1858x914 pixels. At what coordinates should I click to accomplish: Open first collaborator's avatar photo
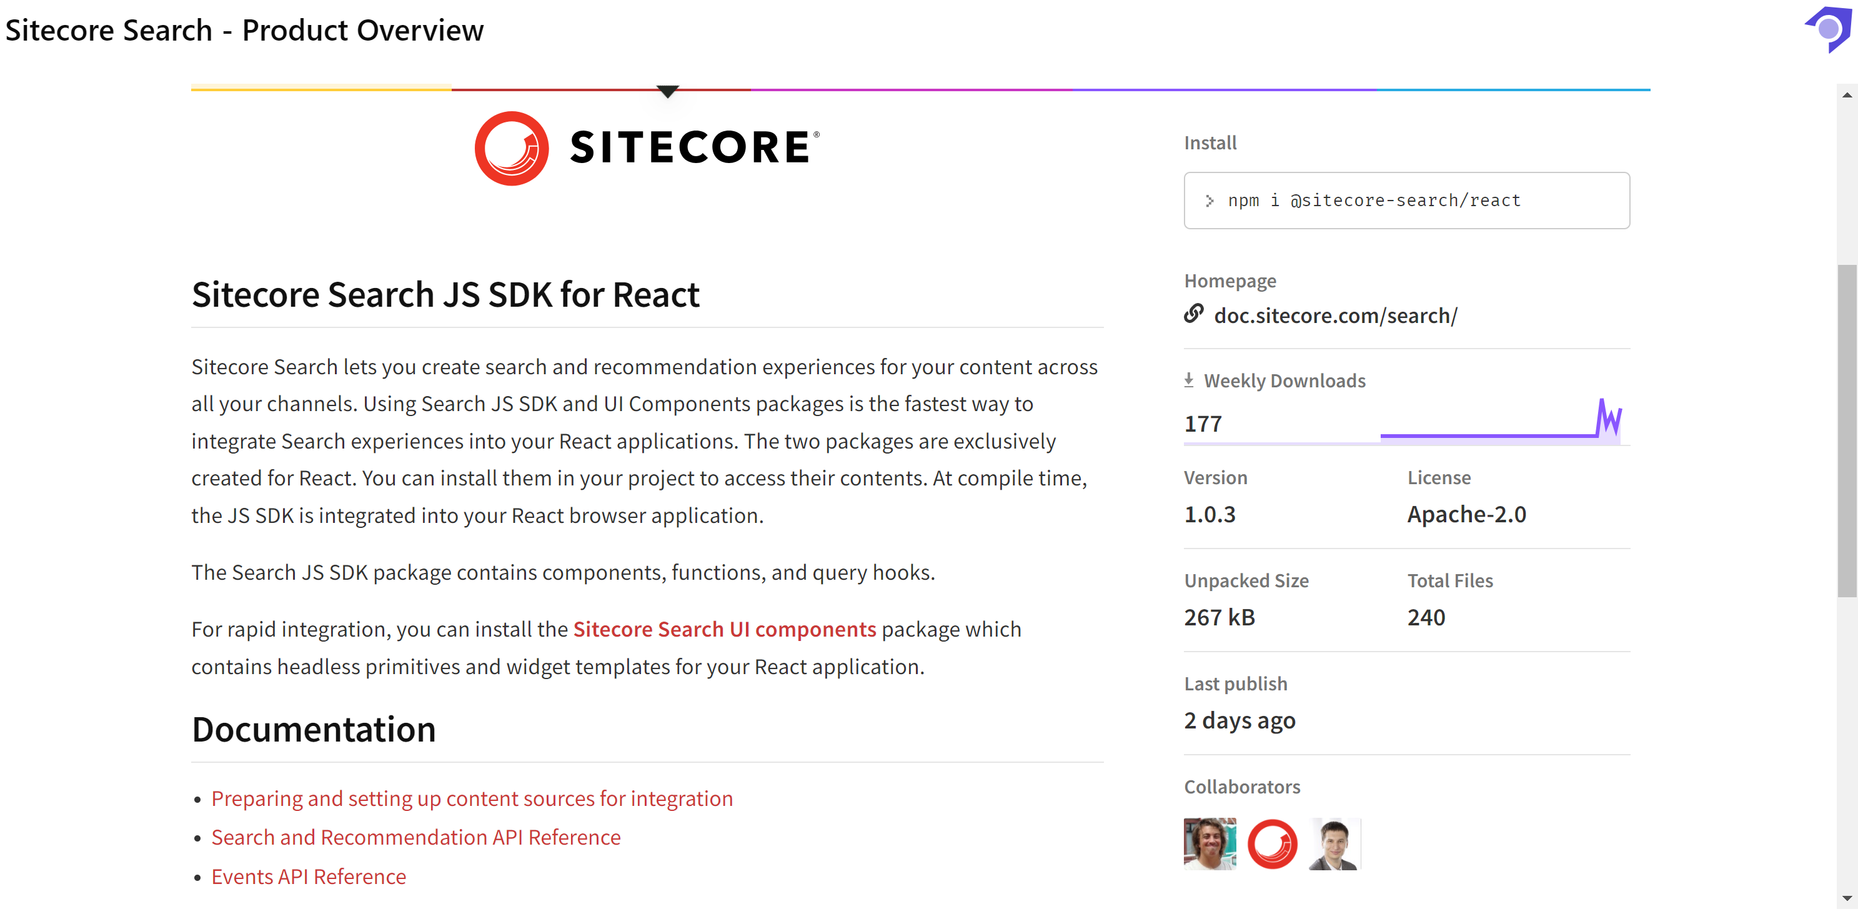1210,843
